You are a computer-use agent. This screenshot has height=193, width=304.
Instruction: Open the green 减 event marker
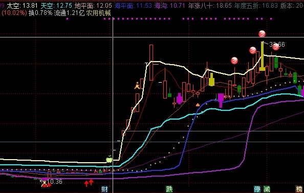[x=267, y=189]
